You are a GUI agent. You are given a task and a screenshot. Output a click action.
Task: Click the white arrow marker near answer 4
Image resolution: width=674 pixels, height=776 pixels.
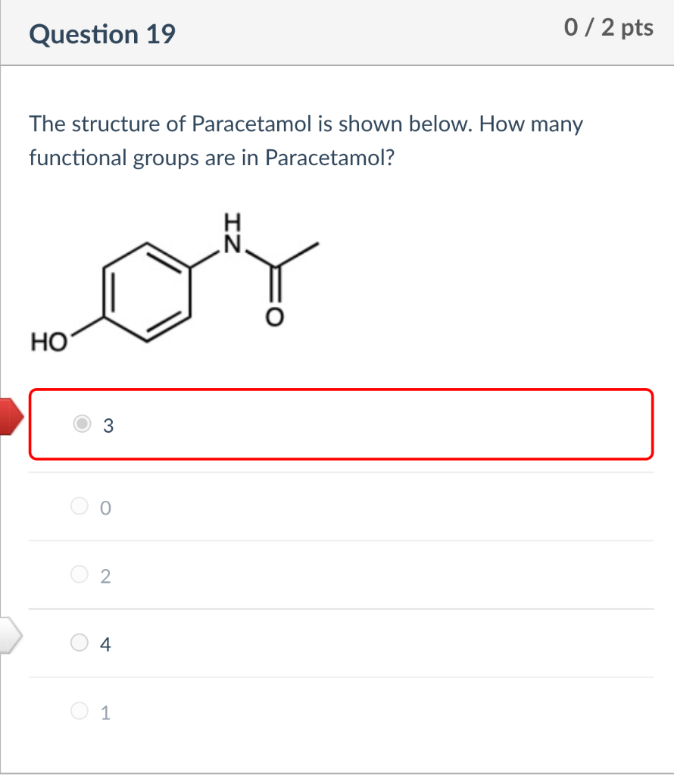(x=8, y=635)
